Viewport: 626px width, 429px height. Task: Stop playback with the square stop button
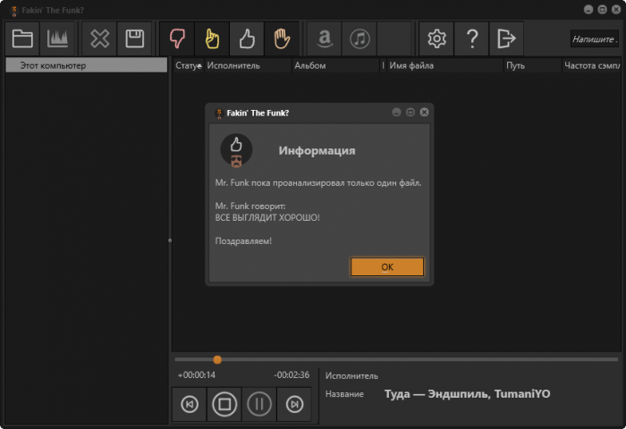point(224,405)
